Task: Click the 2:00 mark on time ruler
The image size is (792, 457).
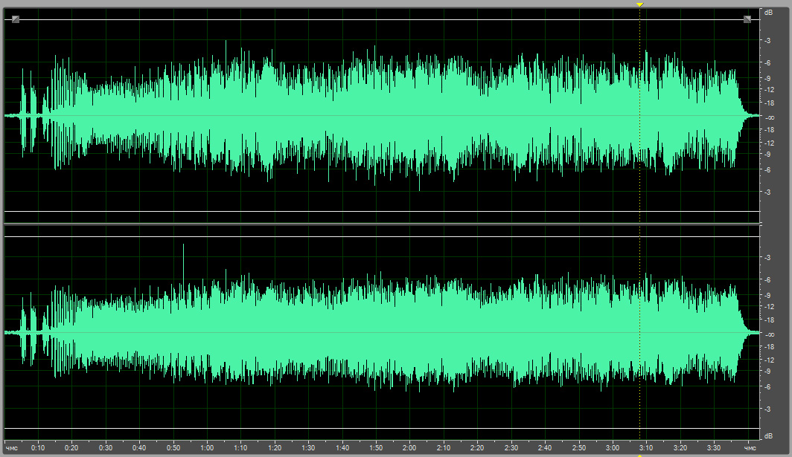Action: pyautogui.click(x=409, y=448)
